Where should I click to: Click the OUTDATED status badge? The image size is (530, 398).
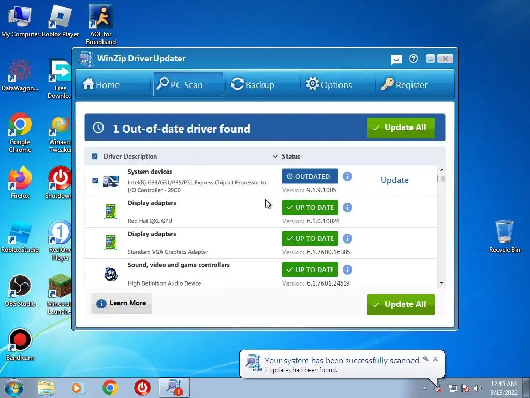click(310, 176)
